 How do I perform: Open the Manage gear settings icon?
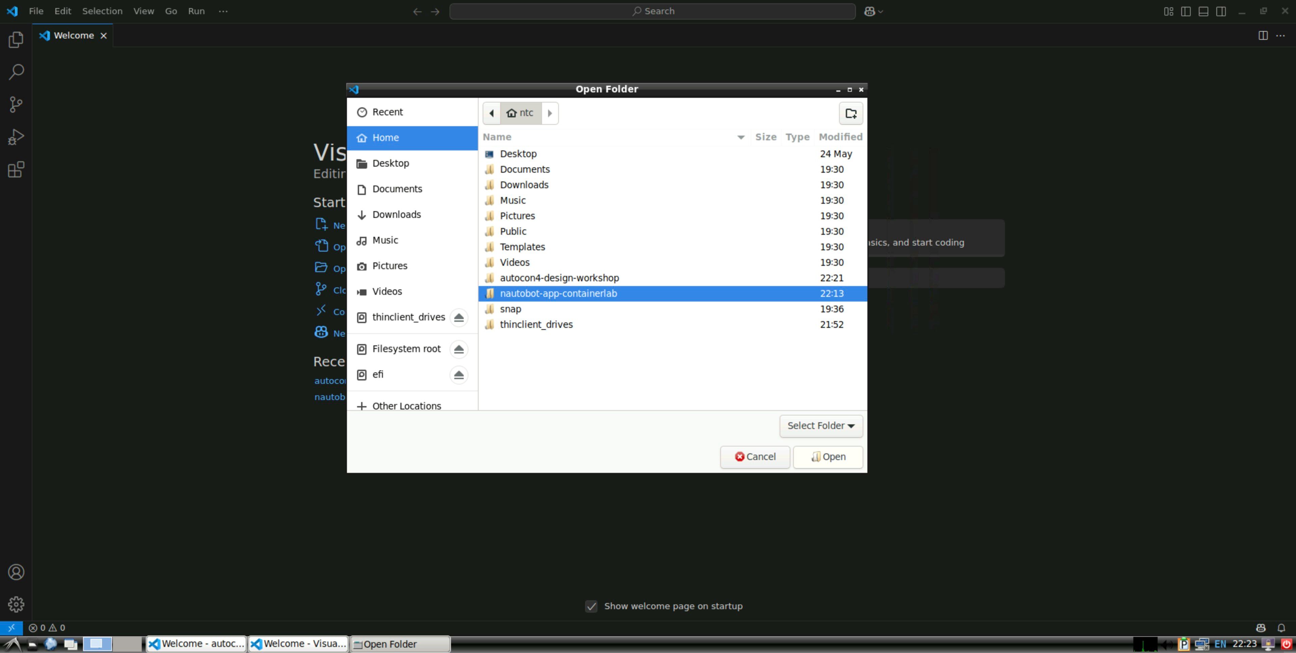click(x=16, y=604)
